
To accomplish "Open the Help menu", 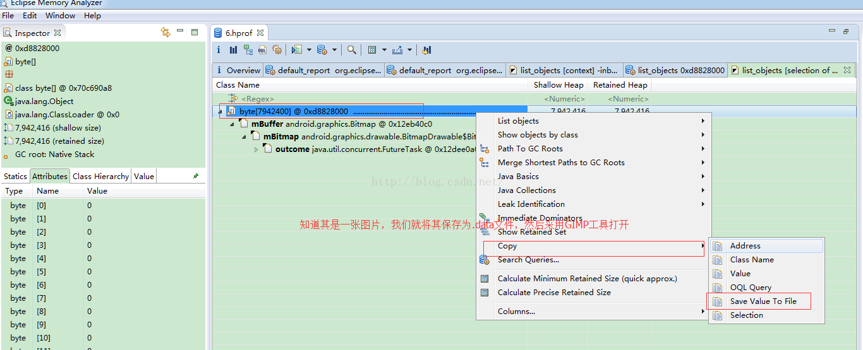I will coord(92,15).
